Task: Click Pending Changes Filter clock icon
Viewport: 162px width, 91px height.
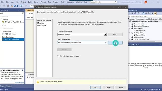Action: tap(139, 13)
